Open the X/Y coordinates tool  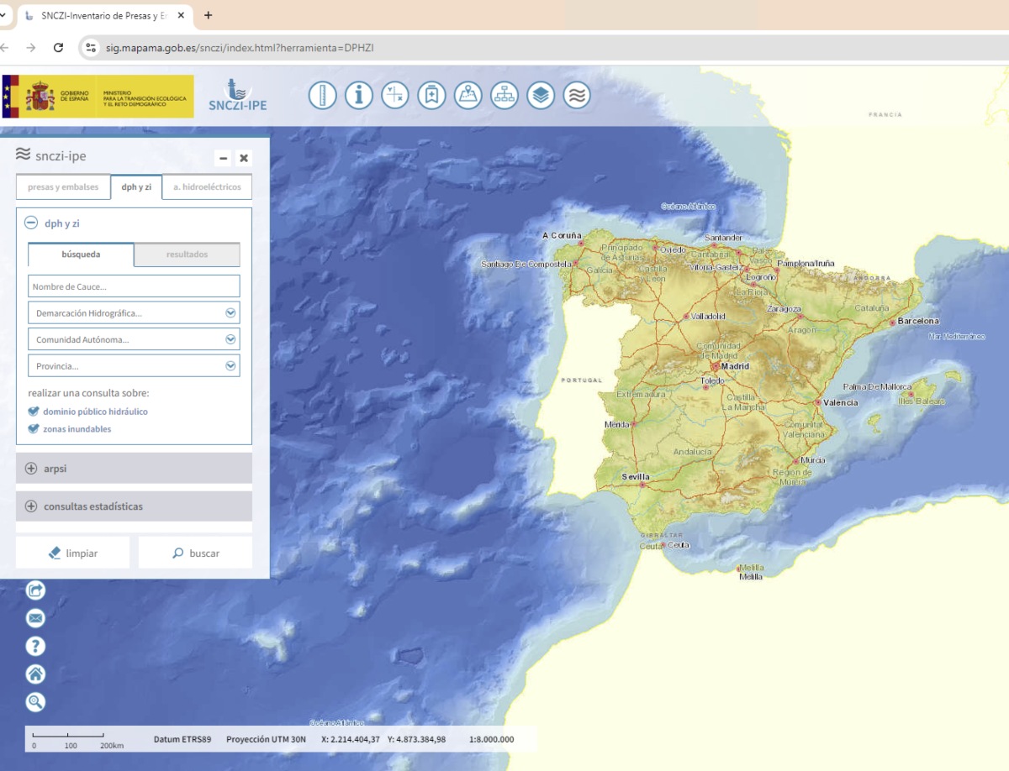(395, 96)
